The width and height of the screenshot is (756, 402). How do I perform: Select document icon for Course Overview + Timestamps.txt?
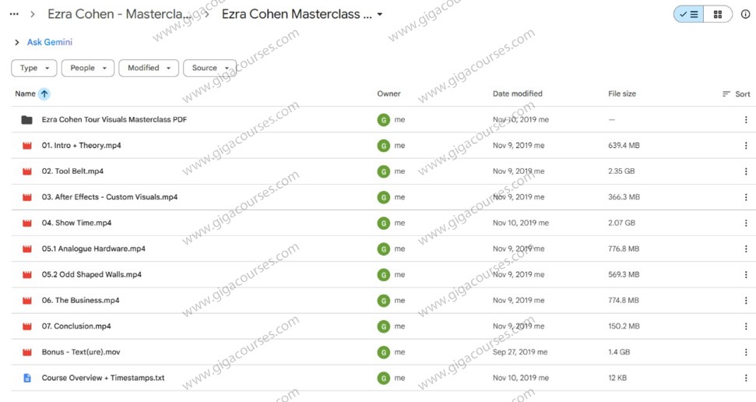(x=27, y=378)
